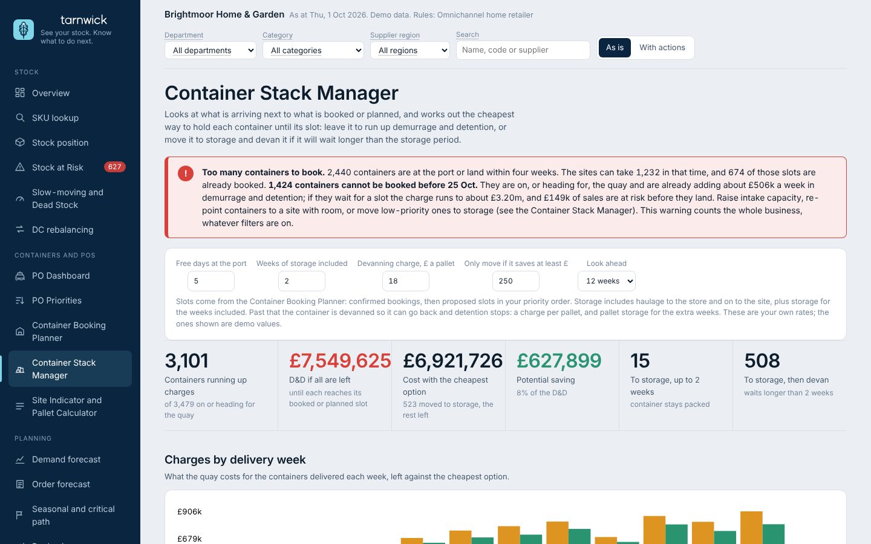Click the £627,899 potential saving figure
The image size is (871, 544).
pyautogui.click(x=559, y=361)
